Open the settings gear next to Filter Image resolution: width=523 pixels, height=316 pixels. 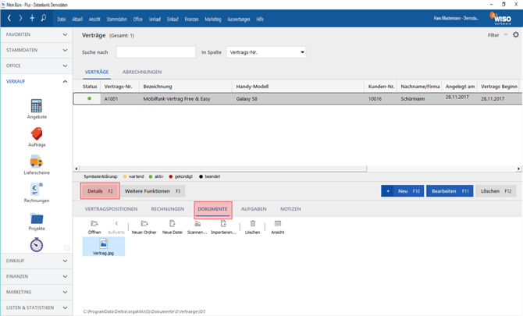click(515, 35)
